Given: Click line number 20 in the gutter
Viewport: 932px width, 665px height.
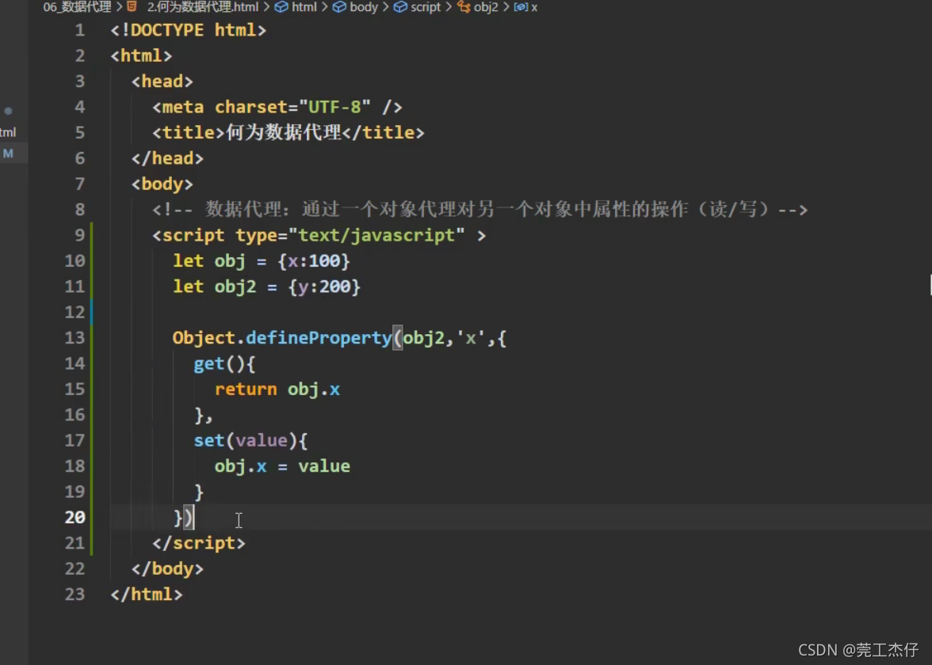Looking at the screenshot, I should [74, 517].
